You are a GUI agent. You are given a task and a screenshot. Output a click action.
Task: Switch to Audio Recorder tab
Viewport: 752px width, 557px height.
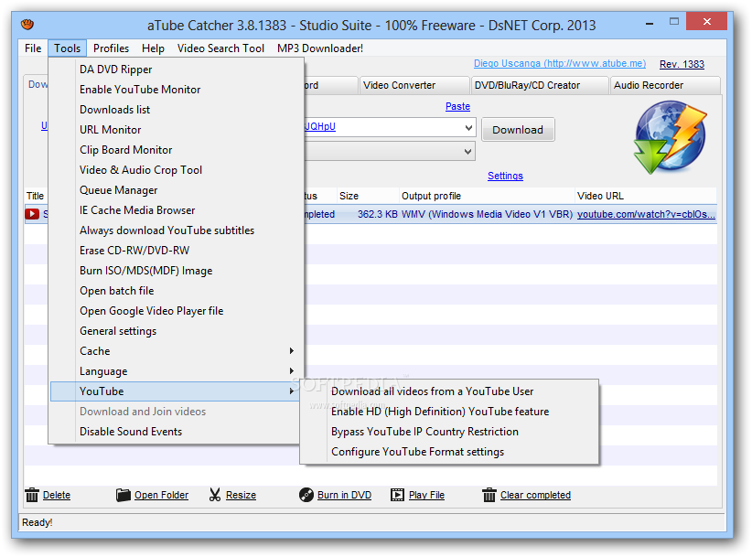tap(665, 85)
